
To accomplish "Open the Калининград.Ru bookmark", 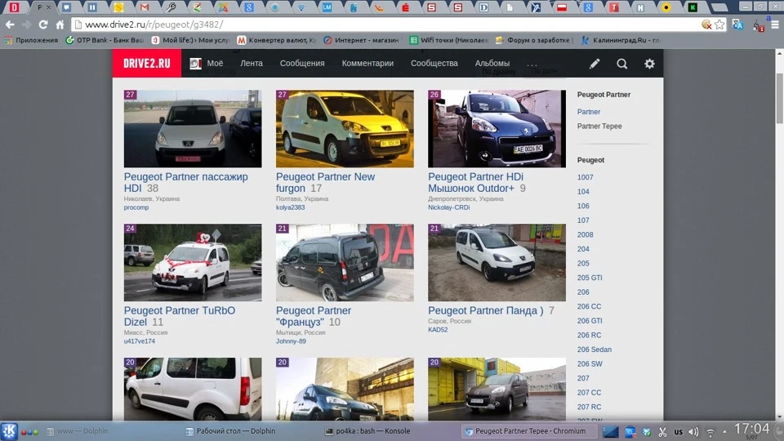I will click(x=620, y=40).
